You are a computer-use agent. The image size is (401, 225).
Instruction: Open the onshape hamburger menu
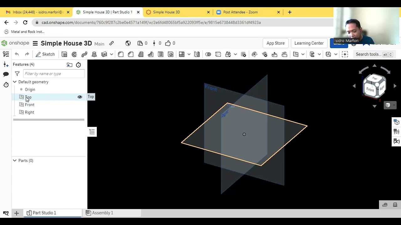point(35,43)
